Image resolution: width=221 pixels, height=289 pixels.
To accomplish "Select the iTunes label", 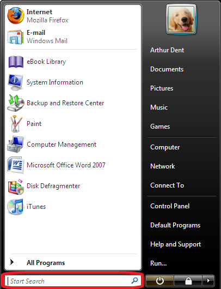I will tap(36, 207).
